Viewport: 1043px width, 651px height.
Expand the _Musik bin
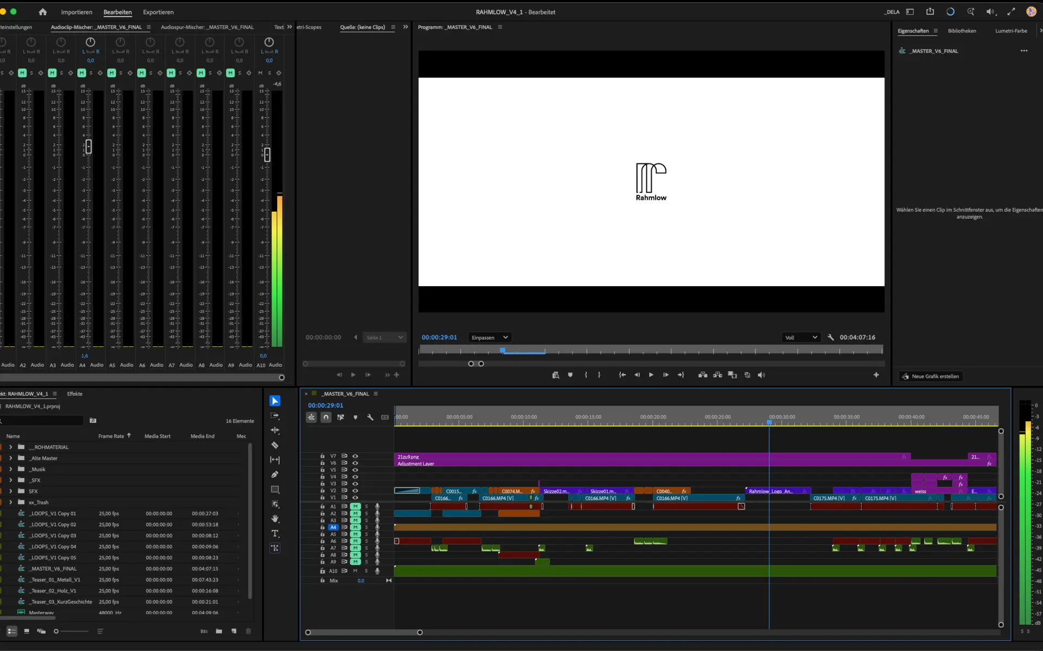(10, 469)
